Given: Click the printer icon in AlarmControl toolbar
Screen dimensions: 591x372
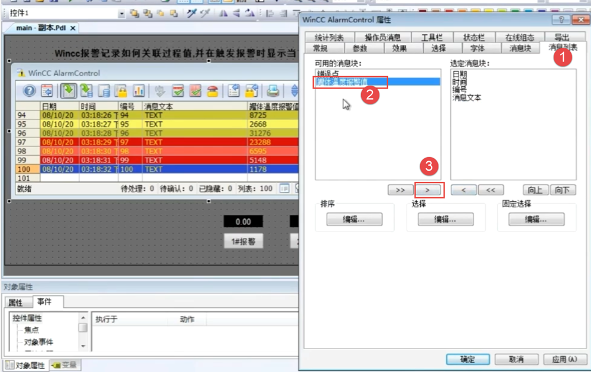Looking at the screenshot, I should click(x=272, y=91).
